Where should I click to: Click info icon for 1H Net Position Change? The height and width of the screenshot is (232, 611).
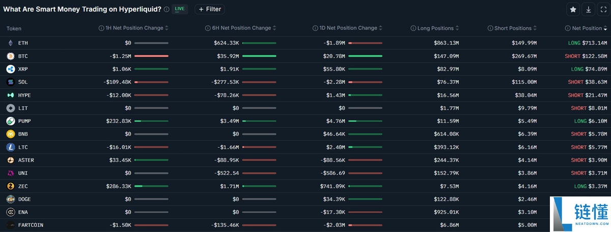pos(101,28)
